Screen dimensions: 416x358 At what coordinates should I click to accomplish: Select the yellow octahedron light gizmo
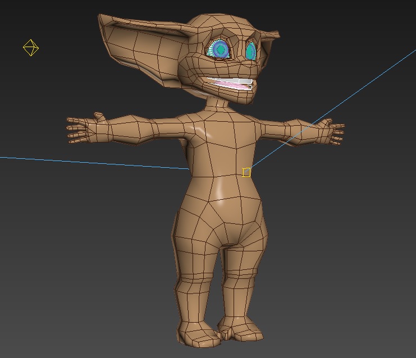[31, 48]
